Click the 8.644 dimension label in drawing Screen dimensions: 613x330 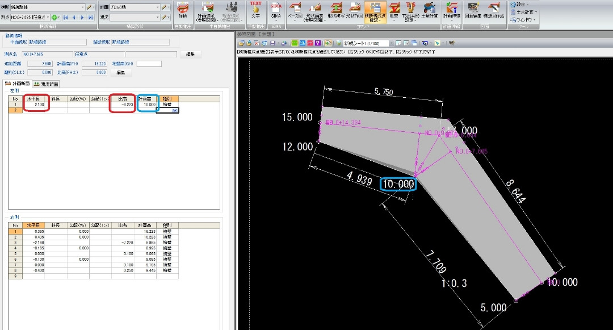[x=515, y=191]
